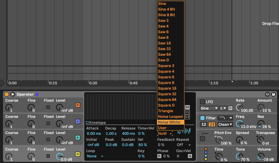Disable the Filter section

(x=202, y=118)
